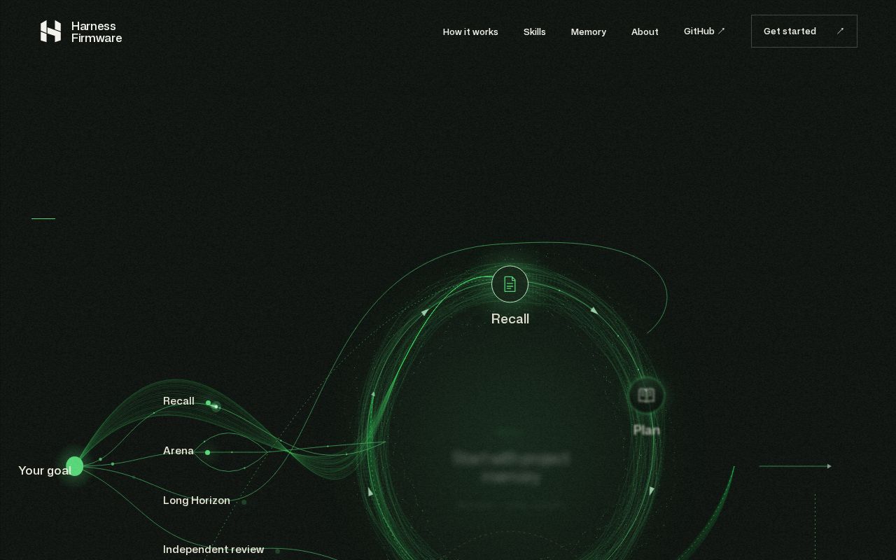Click the Plan caption on the ring
This screenshot has width=896, height=560.
tap(647, 430)
